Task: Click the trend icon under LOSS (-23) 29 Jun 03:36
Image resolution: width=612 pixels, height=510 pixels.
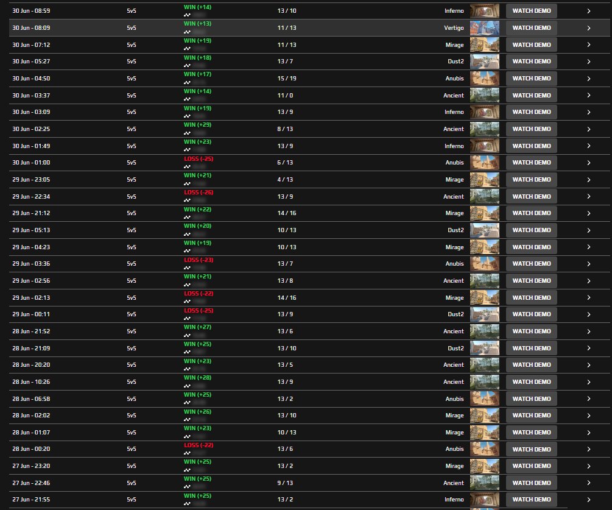Action: click(x=188, y=268)
